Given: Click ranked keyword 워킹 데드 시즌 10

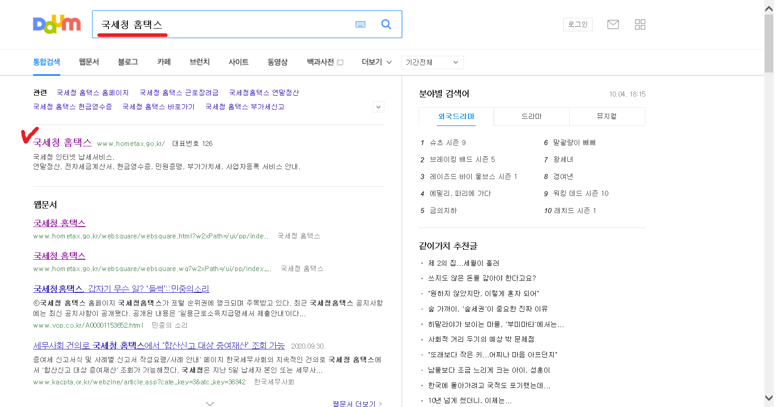Looking at the screenshot, I should point(581,194).
